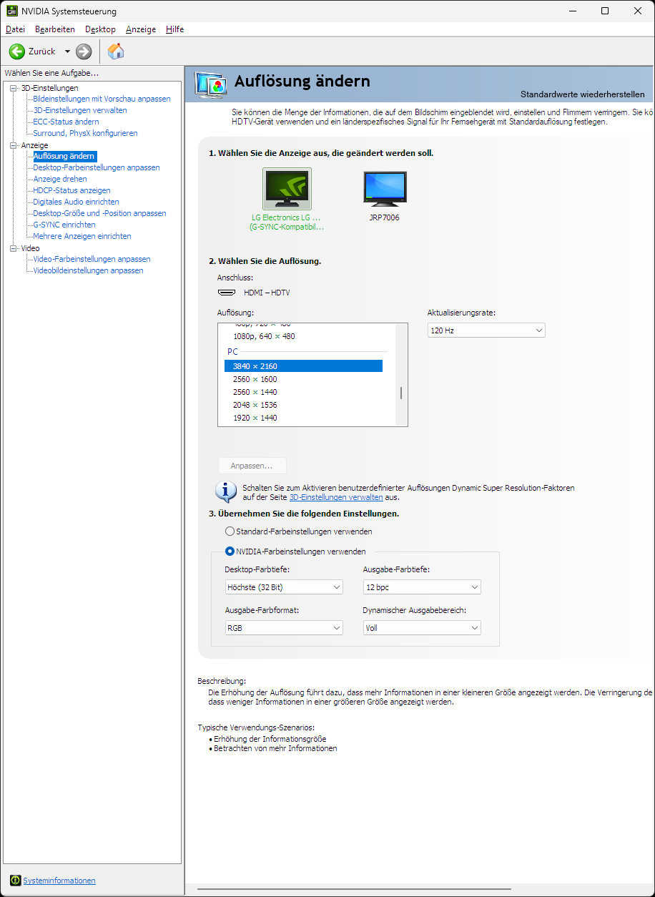
Task: Open the Desktop menu
Action: 100,29
